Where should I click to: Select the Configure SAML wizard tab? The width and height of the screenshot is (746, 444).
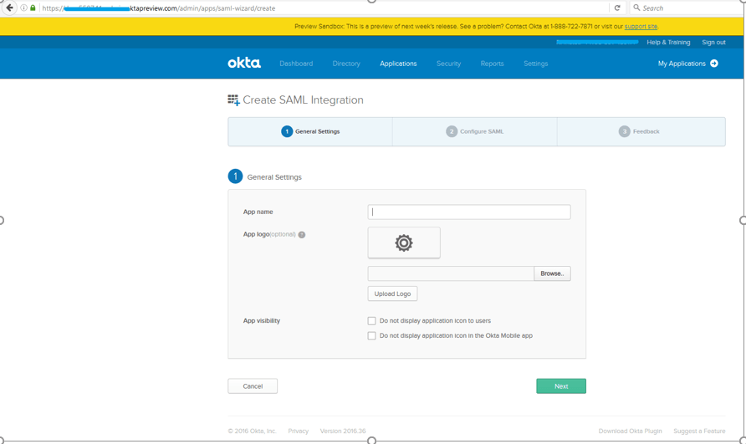[x=475, y=131]
